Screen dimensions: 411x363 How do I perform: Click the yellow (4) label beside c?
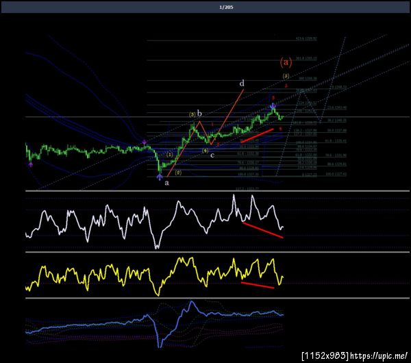205,151
